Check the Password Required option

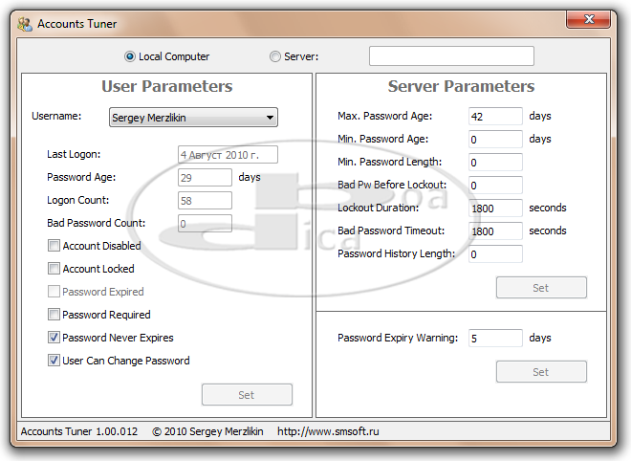(x=54, y=315)
